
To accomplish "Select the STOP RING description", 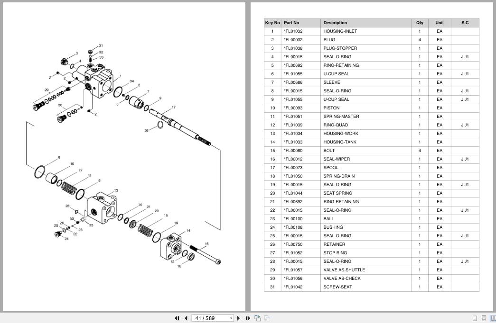I will pyautogui.click(x=335, y=253).
